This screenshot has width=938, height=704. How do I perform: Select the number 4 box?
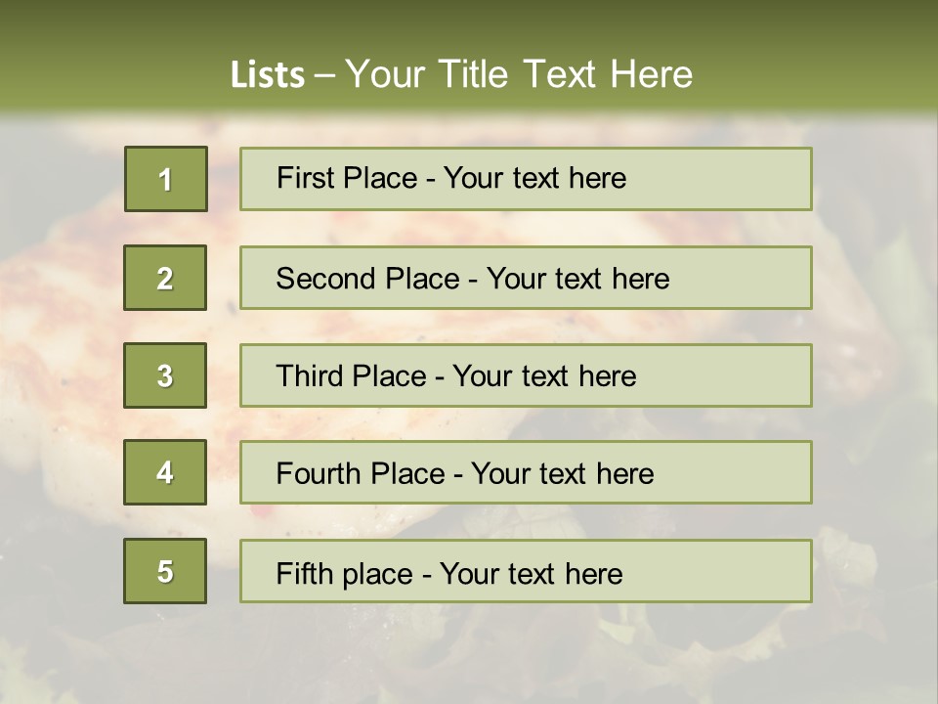click(x=165, y=472)
